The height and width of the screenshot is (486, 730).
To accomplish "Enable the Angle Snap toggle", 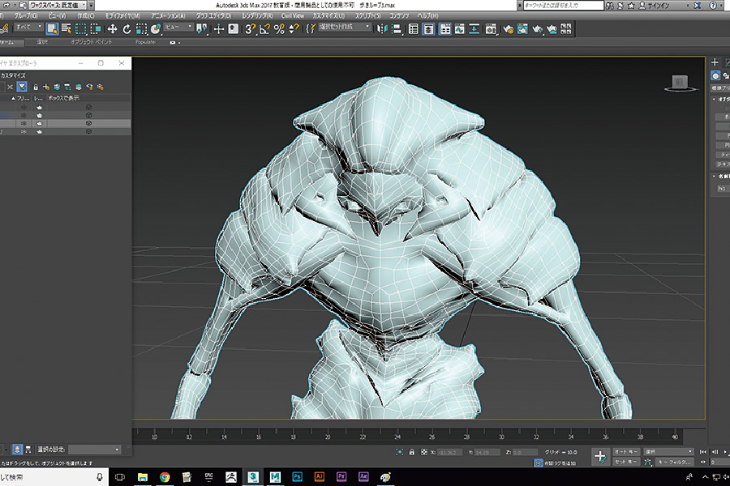I will pos(264,28).
